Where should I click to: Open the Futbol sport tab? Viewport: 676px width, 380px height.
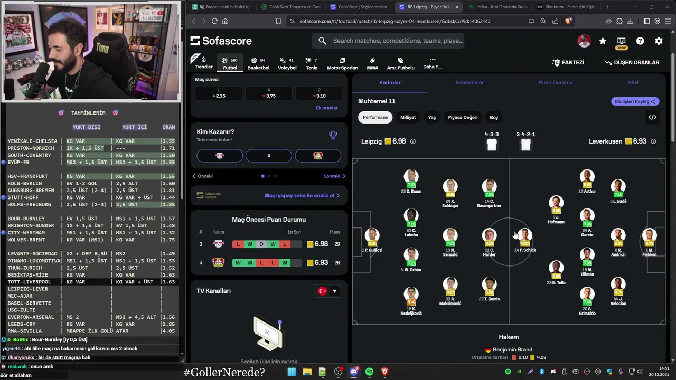click(x=230, y=63)
